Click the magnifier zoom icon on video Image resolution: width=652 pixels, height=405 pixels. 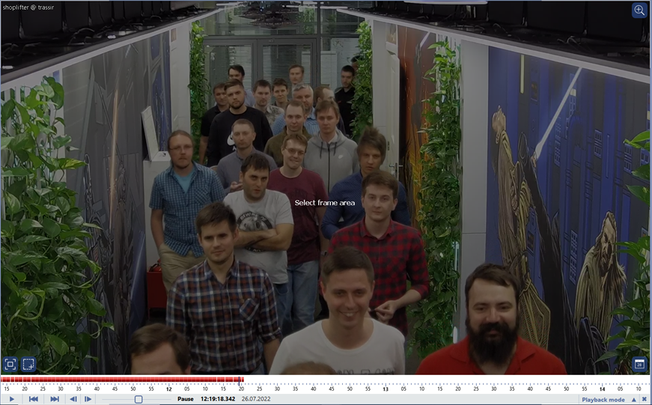pyautogui.click(x=639, y=10)
